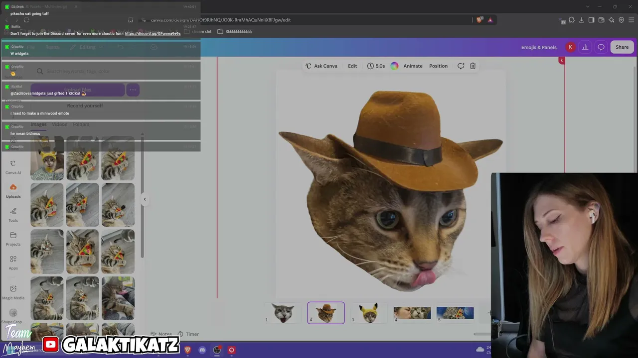Screen dimensions: 638x358
Task: Open the K user avatar
Action: pyautogui.click(x=570, y=47)
